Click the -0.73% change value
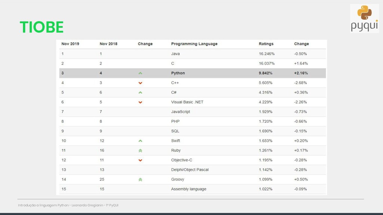The width and height of the screenshot is (383, 215). pyautogui.click(x=300, y=112)
